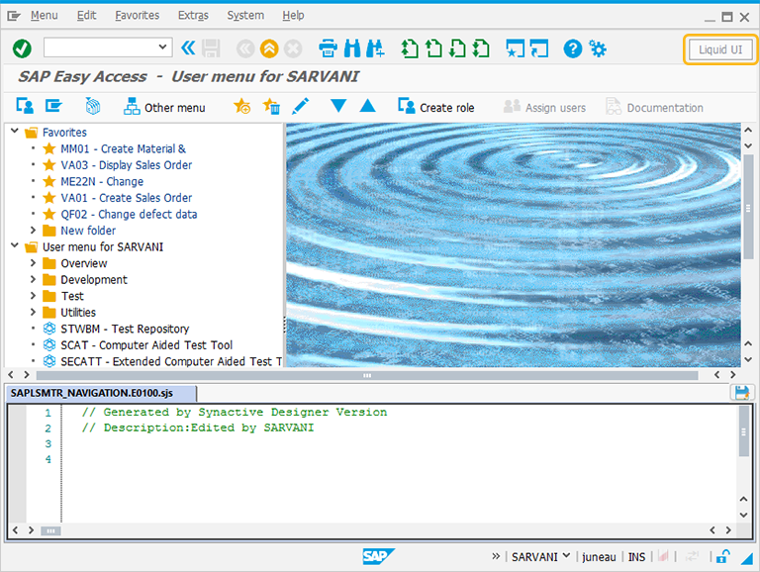Image resolution: width=760 pixels, height=572 pixels.
Task: Click the script editor horizontal scrollbar thumb
Action: point(50,530)
